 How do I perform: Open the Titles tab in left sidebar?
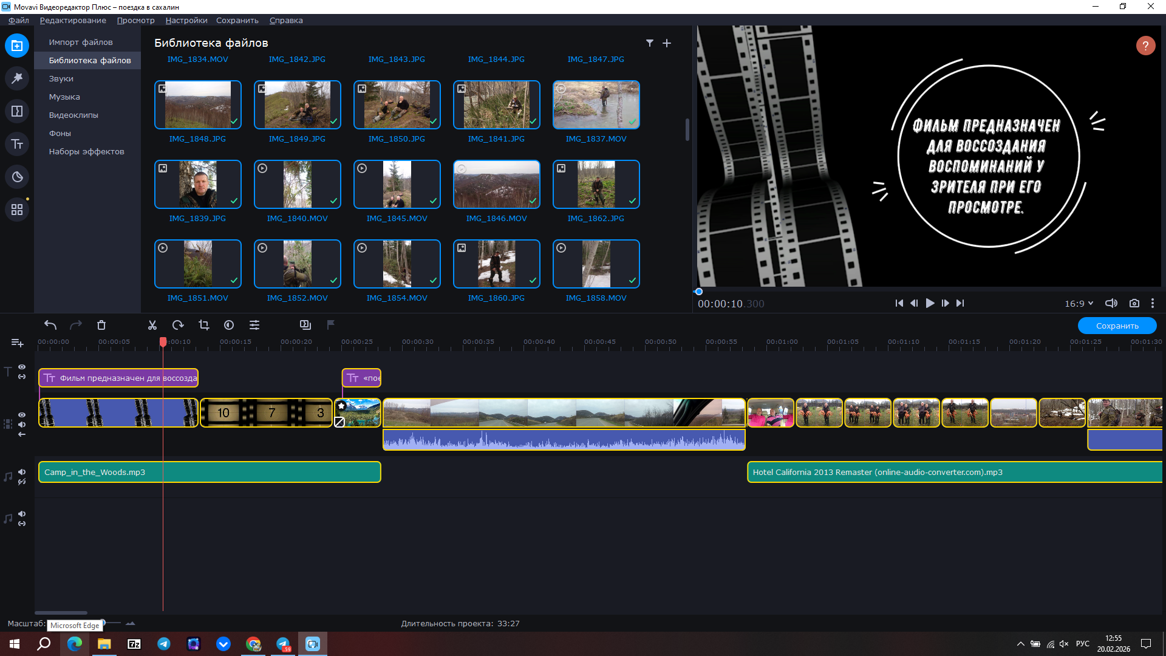point(17,144)
